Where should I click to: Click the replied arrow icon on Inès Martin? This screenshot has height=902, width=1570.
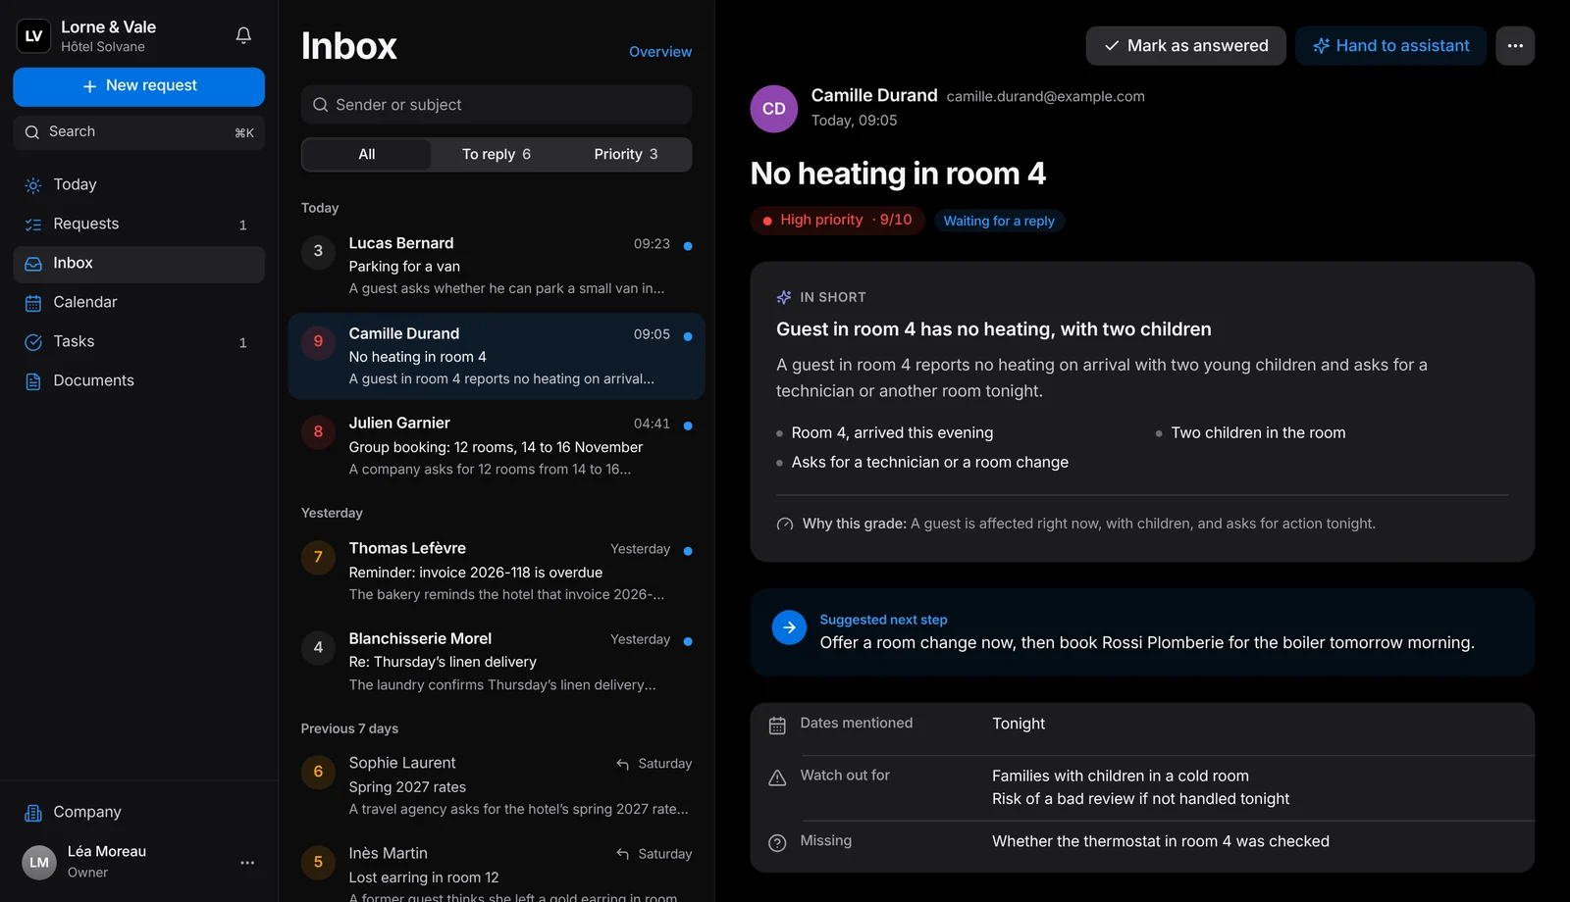pos(622,854)
